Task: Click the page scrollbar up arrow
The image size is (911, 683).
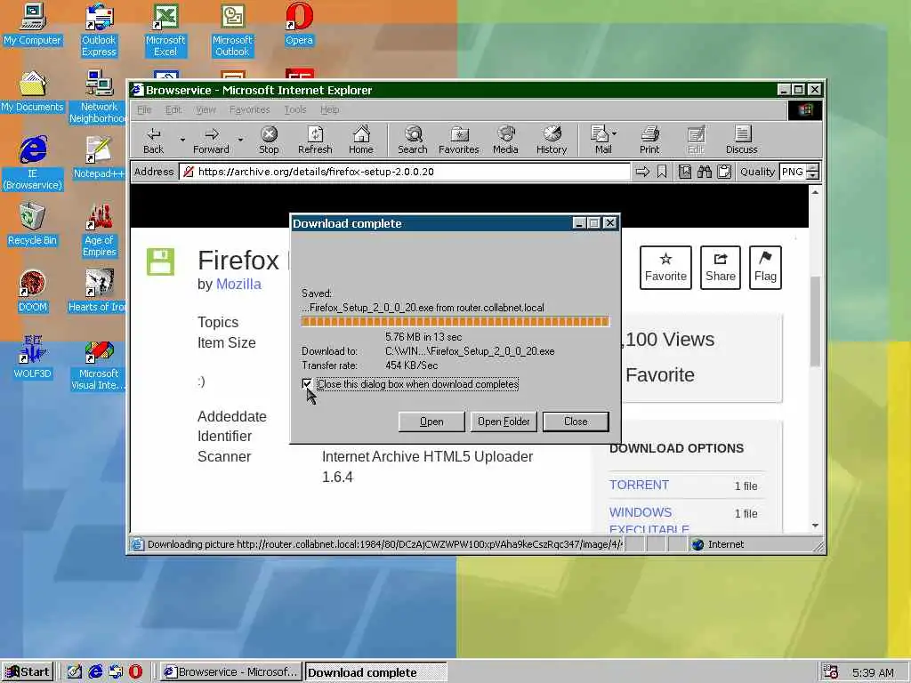Action: [815, 192]
